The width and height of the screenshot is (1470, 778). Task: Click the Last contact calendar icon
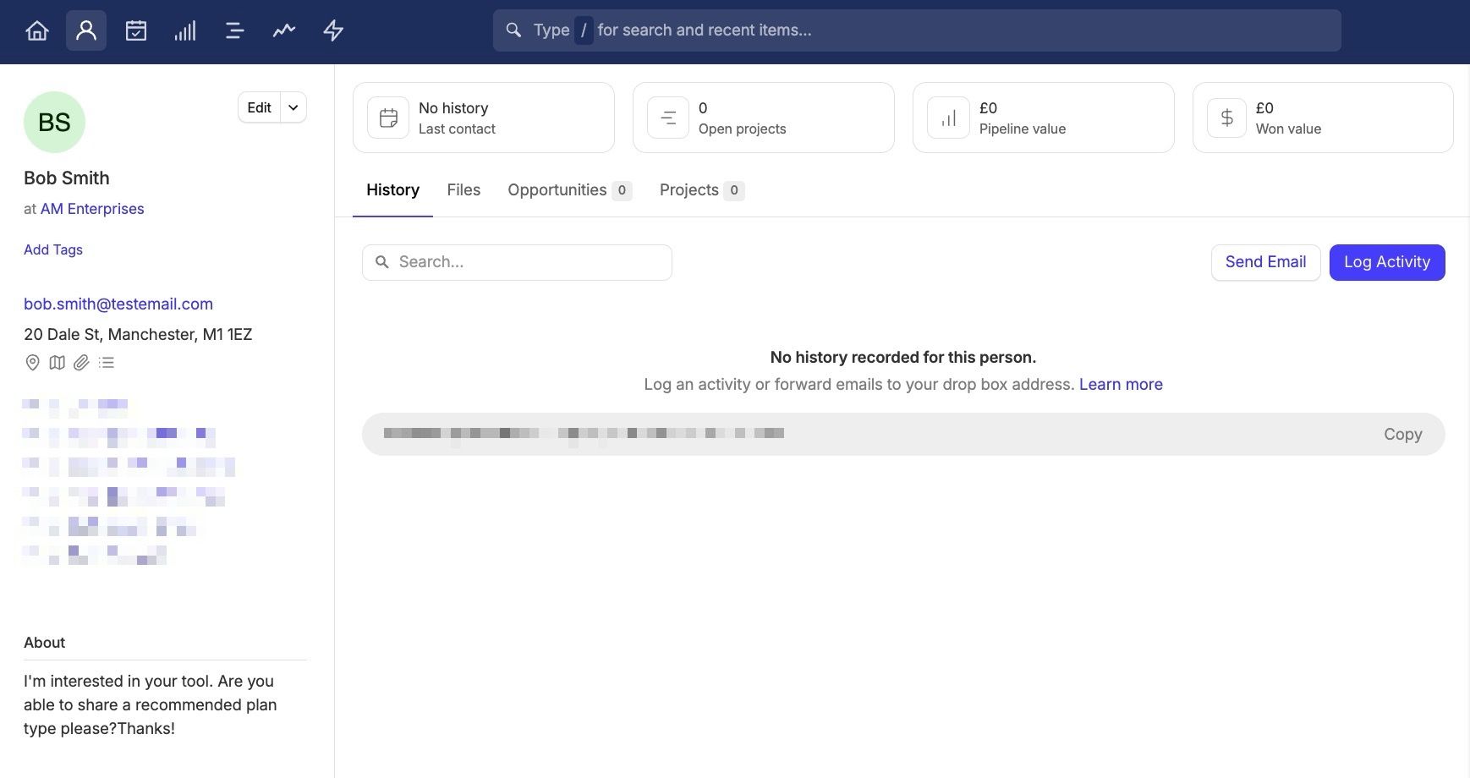pyautogui.click(x=388, y=118)
